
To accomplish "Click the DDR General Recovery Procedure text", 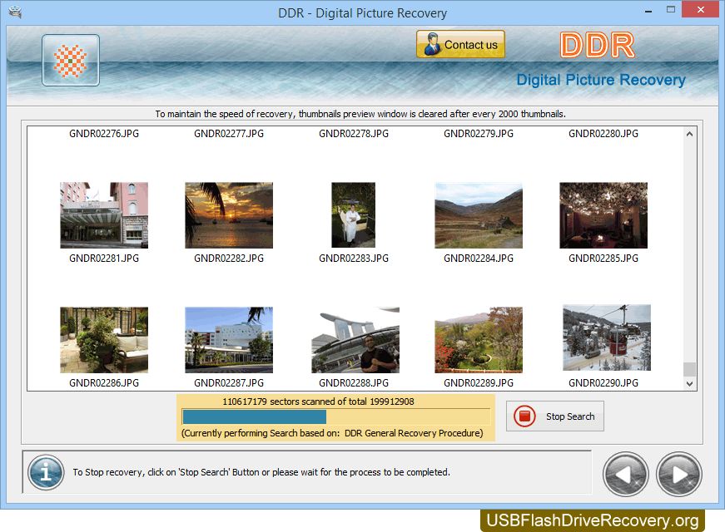I will (x=414, y=433).
